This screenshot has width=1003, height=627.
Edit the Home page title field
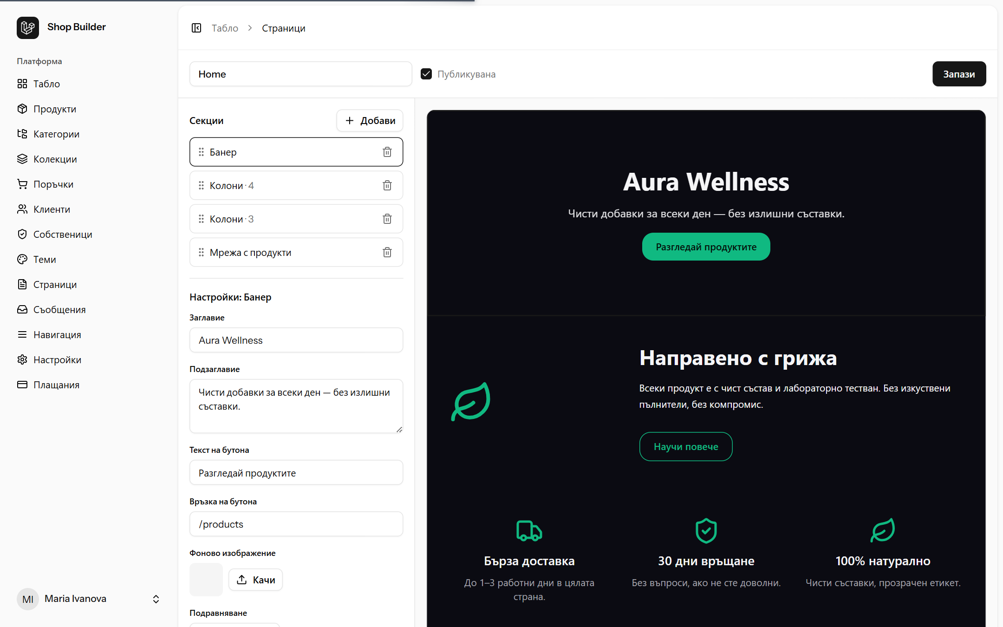pyautogui.click(x=301, y=74)
